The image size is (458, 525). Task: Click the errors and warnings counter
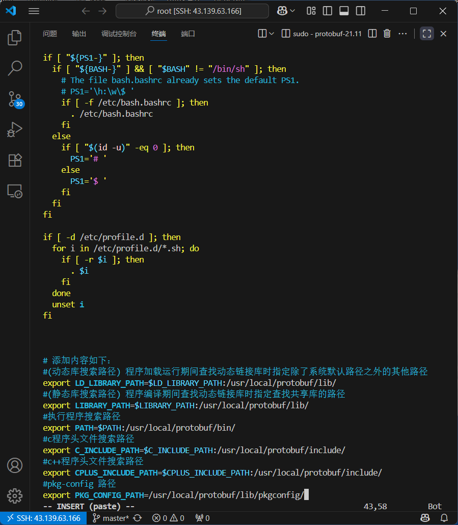click(168, 517)
